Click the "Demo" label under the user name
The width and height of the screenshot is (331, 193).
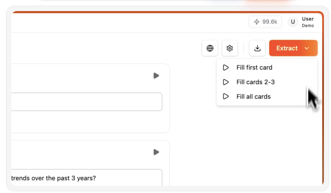(x=308, y=26)
